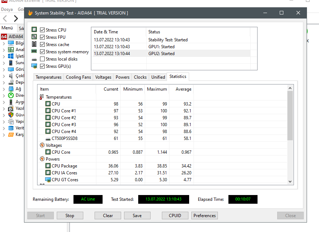Image resolution: width=319 pixels, height=232 pixels.
Task: Expand the Sunu tree node chevron
Action: point(4,63)
